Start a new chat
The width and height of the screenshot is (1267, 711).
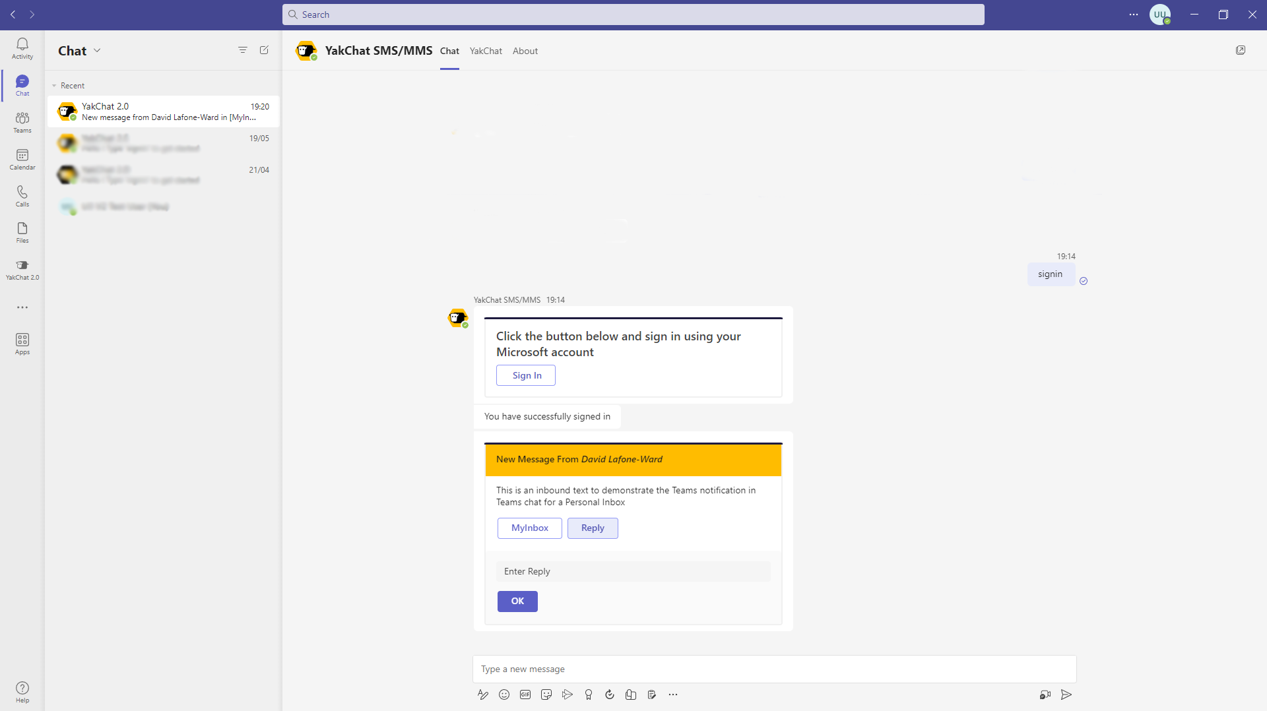pos(264,50)
